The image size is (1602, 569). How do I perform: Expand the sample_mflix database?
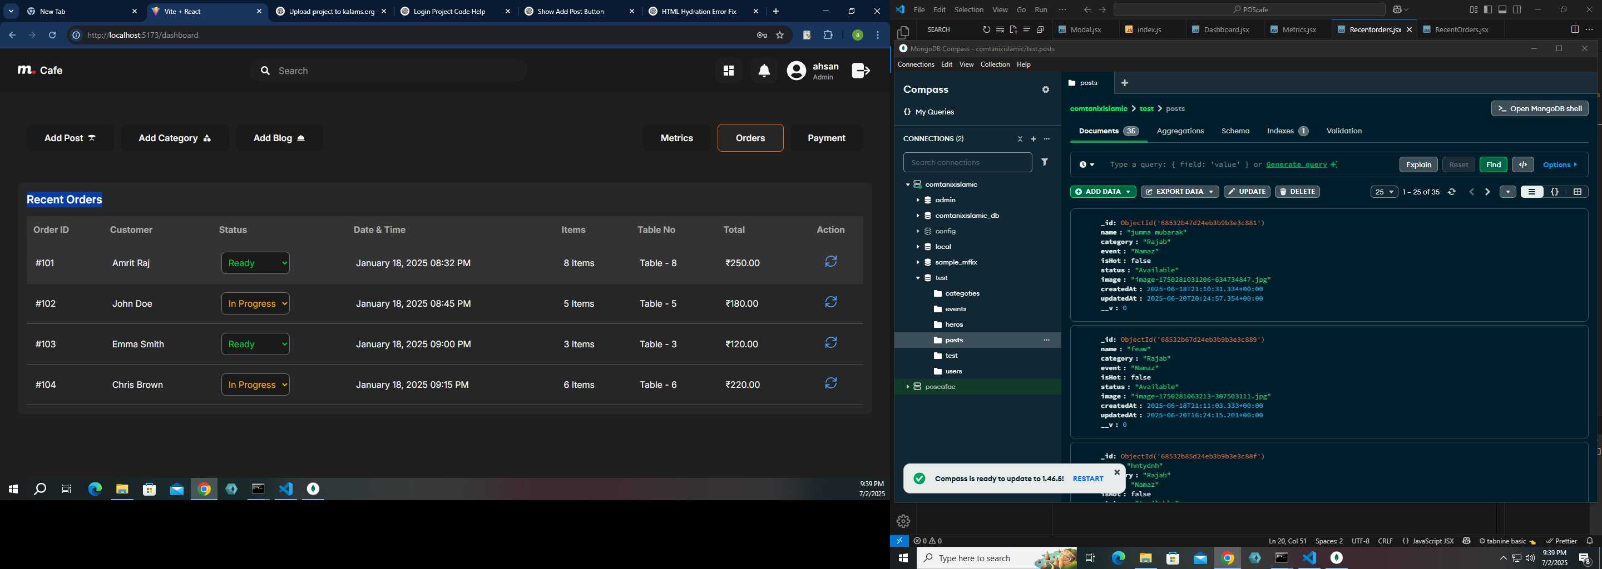click(917, 262)
